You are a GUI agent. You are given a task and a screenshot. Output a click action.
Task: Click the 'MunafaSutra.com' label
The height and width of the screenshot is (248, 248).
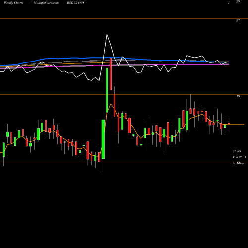[x=46, y=3]
